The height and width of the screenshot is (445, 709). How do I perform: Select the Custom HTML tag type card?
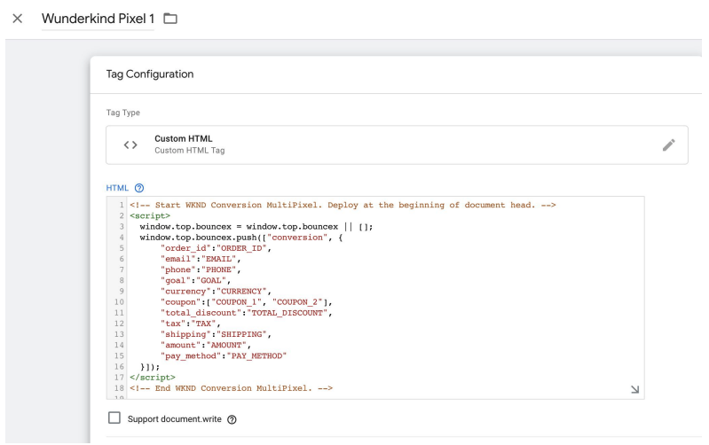tap(397, 145)
